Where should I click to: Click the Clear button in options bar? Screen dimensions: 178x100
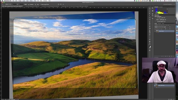[x=25, y=4]
